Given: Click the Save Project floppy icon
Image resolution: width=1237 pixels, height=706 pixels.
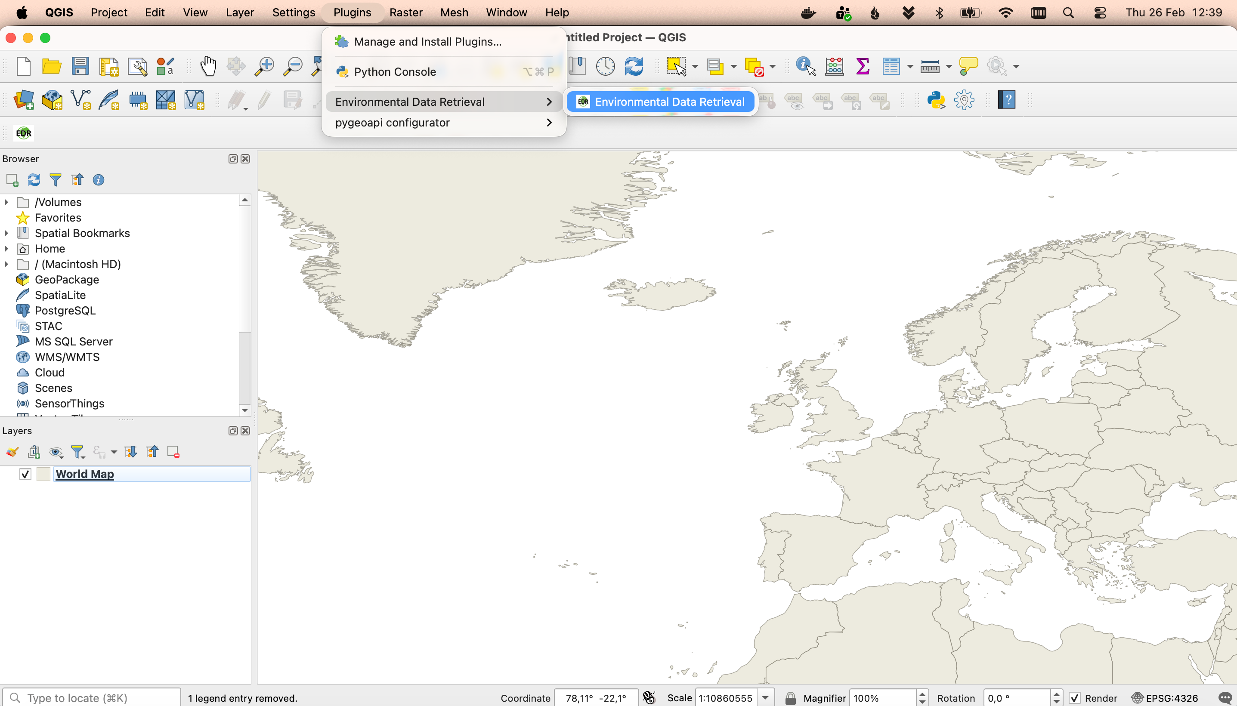Looking at the screenshot, I should point(80,66).
